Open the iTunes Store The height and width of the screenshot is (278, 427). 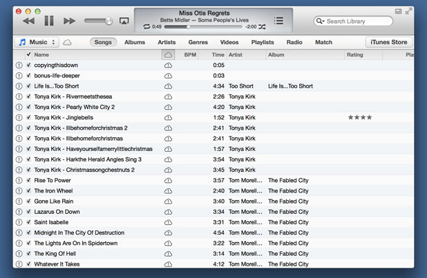point(389,42)
